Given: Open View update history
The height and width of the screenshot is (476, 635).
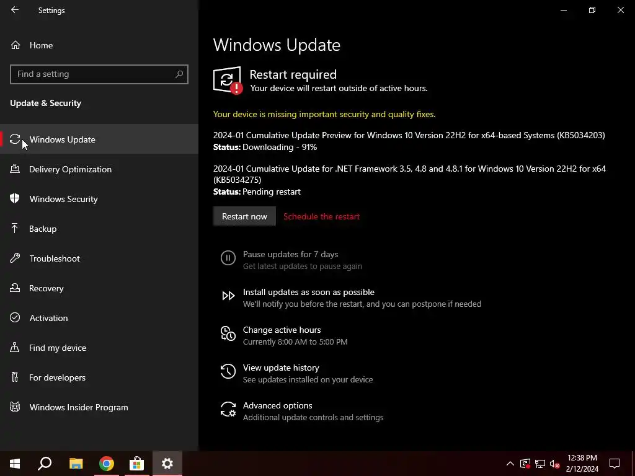Looking at the screenshot, I should (281, 368).
